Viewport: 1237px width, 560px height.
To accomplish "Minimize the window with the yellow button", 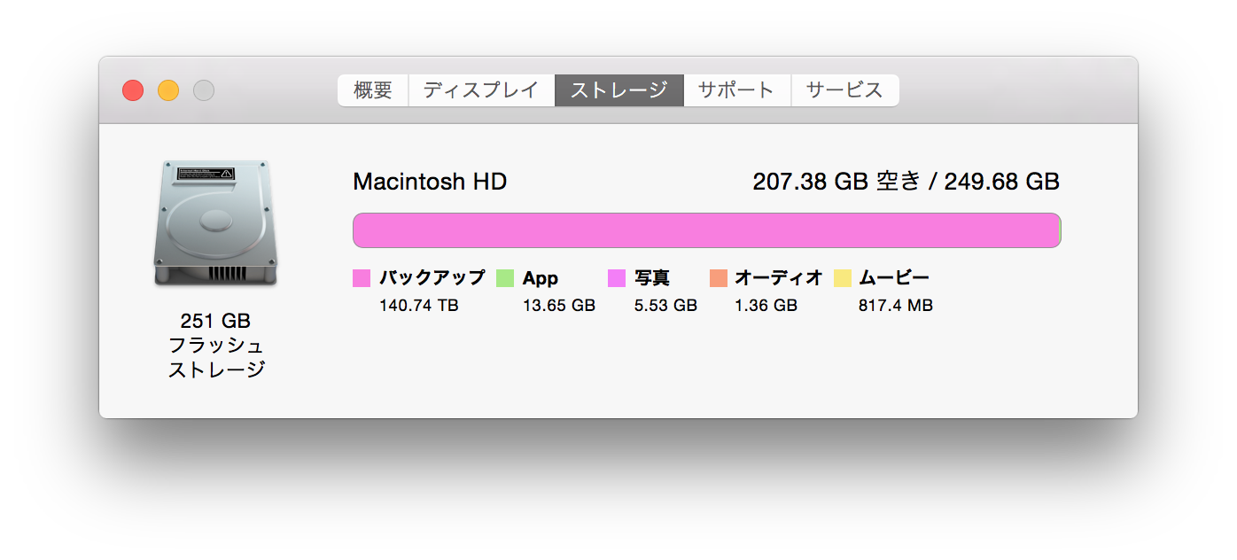I will point(168,90).
